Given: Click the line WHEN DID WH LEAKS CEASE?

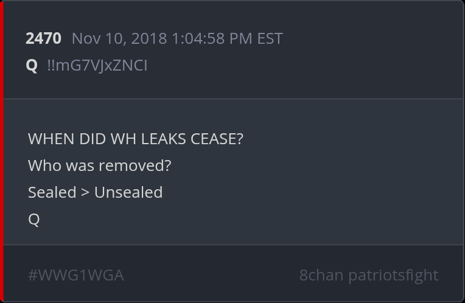Looking at the screenshot, I should click(135, 139).
